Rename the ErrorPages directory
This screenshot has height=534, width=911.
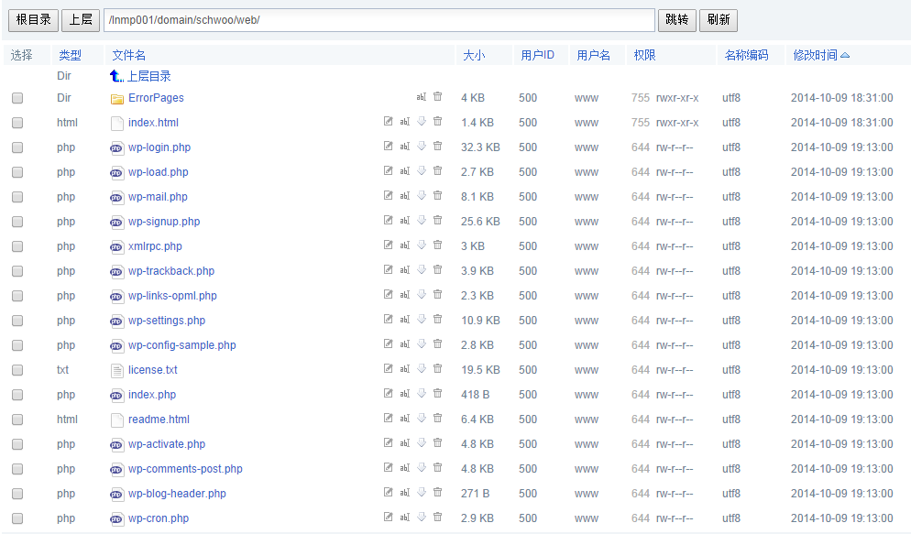coord(422,96)
